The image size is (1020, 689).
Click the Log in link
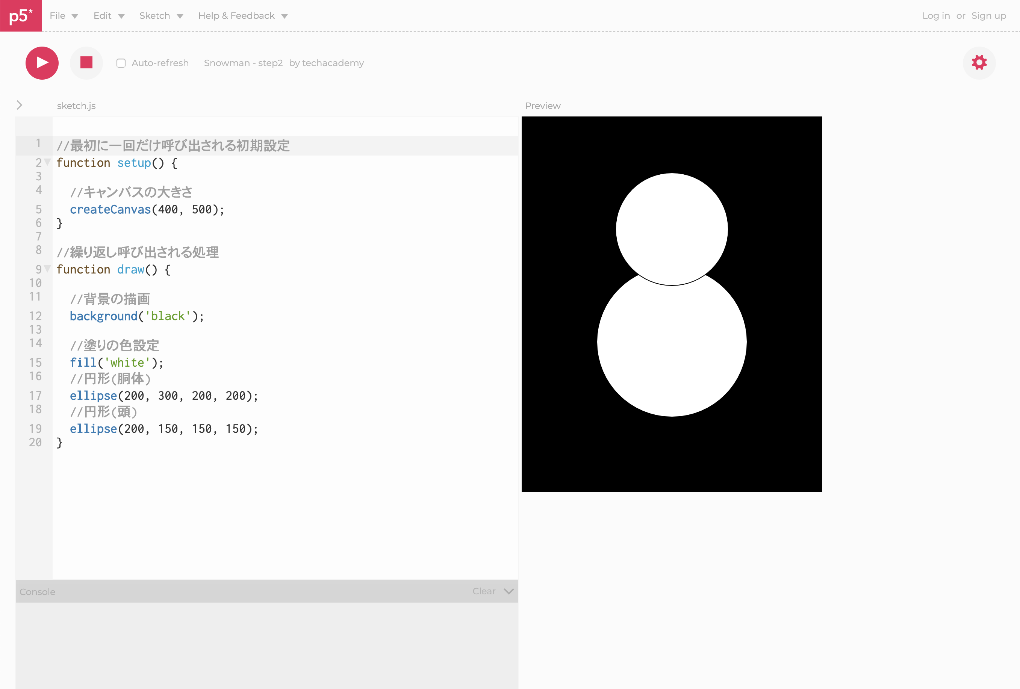[936, 16]
